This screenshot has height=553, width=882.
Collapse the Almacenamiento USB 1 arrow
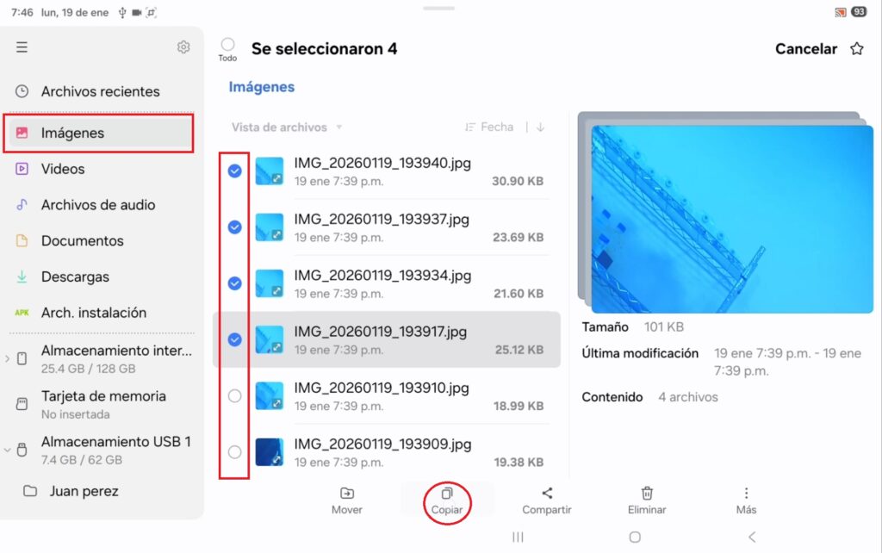point(8,450)
